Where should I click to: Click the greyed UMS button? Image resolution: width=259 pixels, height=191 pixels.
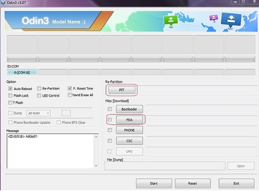tap(129, 151)
